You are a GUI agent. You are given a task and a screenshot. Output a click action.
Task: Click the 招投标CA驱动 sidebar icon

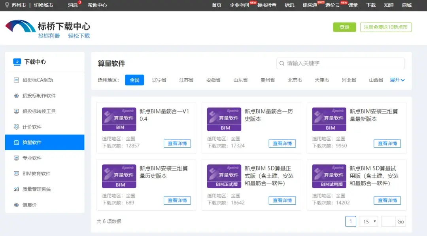[x=16, y=80]
